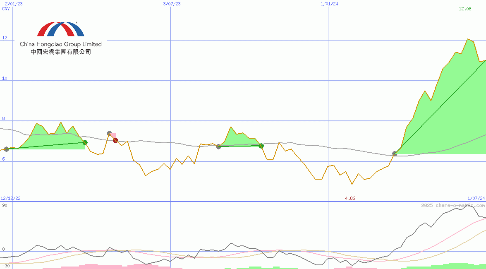Click the gray entry dot before the rally
Screen dimensions: 486x269
[x=394, y=154]
